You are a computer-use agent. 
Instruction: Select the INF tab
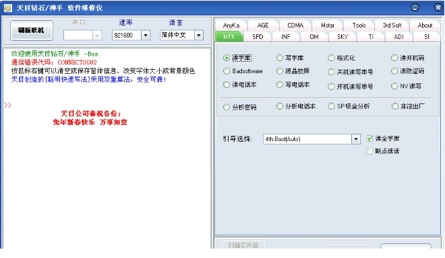[286, 37]
